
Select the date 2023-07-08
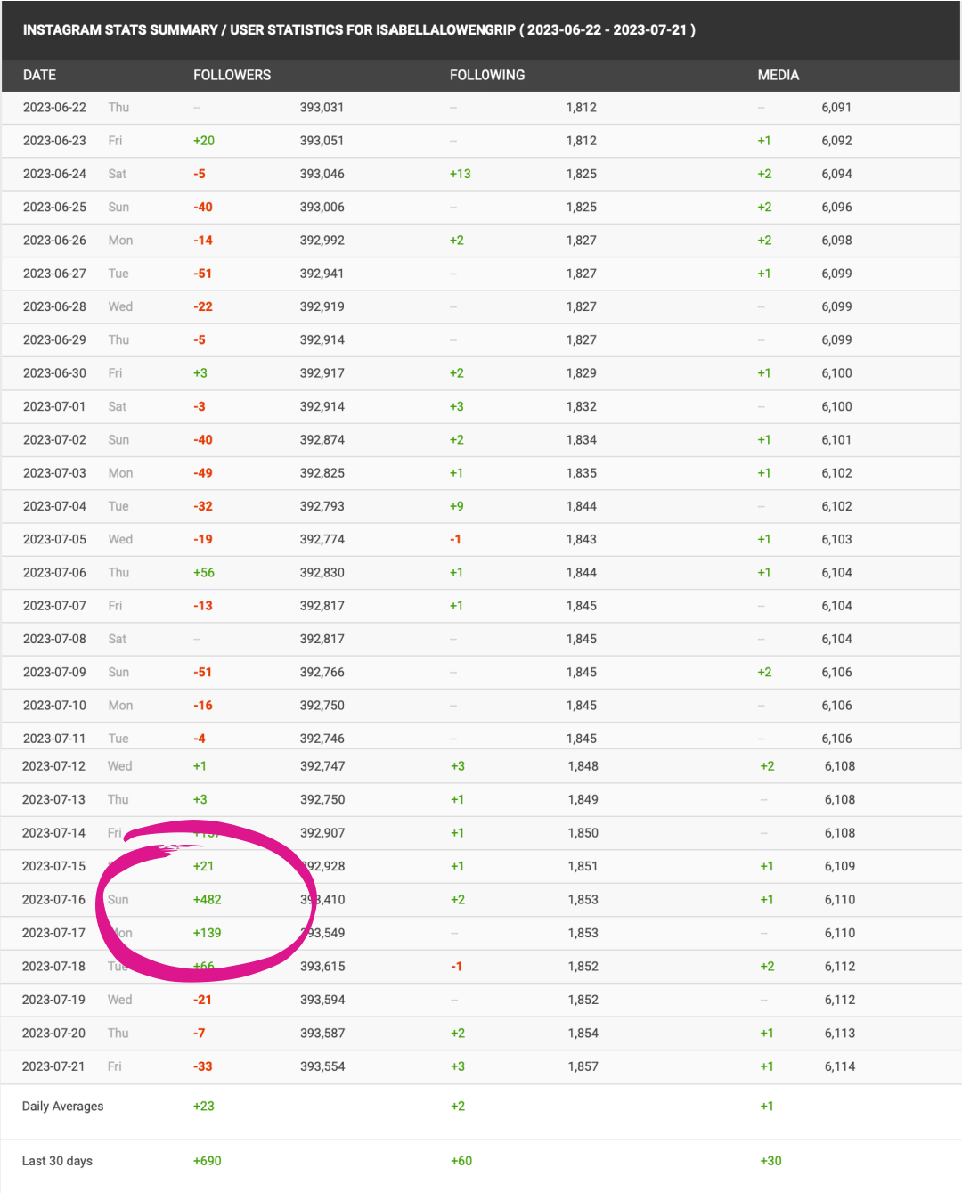click(54, 639)
